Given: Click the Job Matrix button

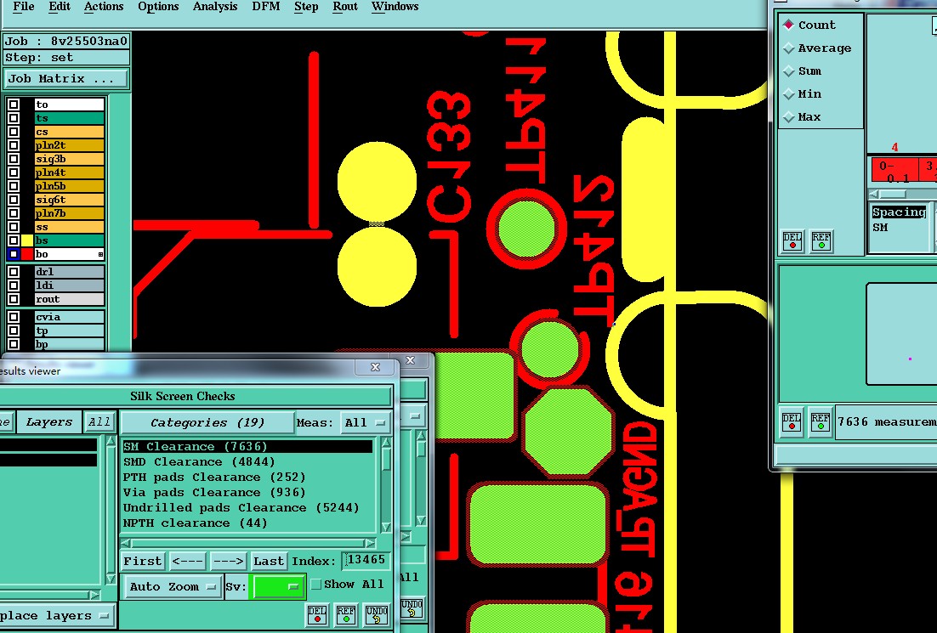Looking at the screenshot, I should [x=66, y=79].
